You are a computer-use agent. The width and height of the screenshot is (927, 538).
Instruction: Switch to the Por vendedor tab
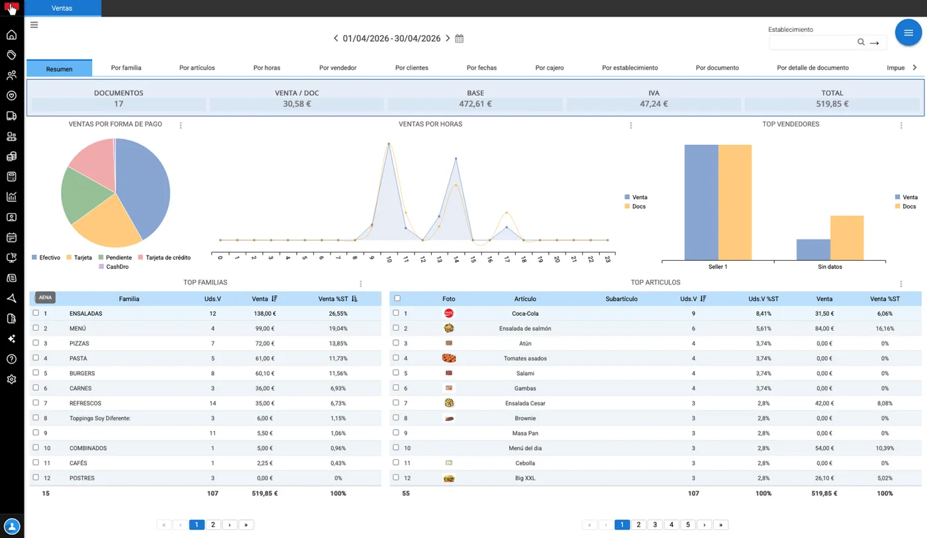click(x=338, y=67)
